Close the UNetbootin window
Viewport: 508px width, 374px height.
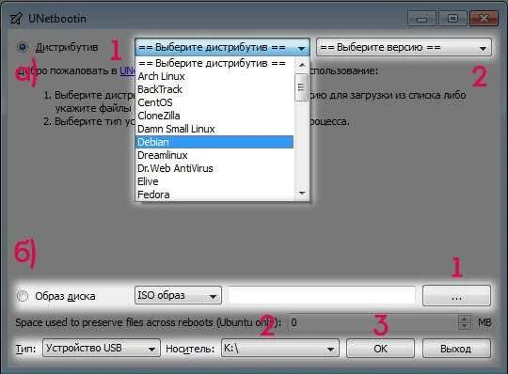(x=484, y=19)
